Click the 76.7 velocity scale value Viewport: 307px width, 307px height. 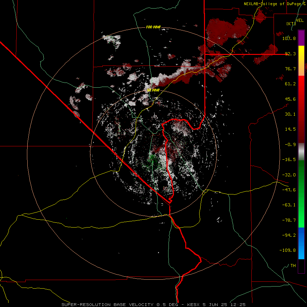point(290,69)
